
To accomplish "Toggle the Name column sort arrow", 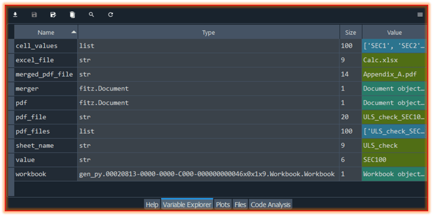I will (x=74, y=32).
